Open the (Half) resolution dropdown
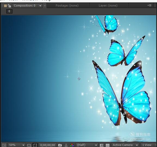Viewport: 157px width, 147px height. coord(87,145)
